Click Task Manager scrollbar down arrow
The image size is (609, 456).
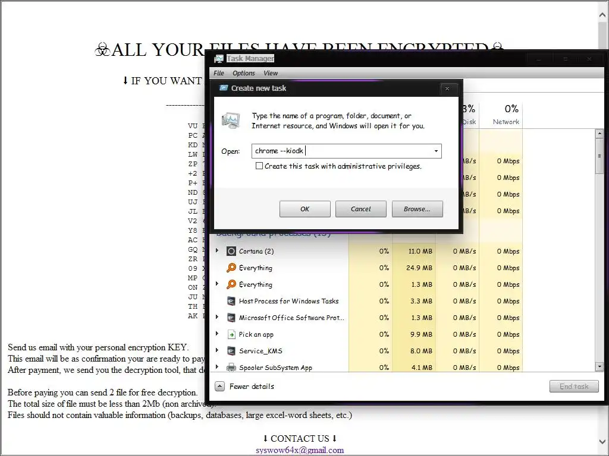click(x=599, y=366)
